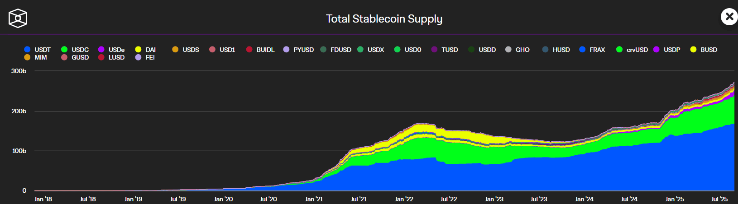The height and width of the screenshot is (204, 738).
Task: Click the USDX legend label
Action: pos(376,50)
